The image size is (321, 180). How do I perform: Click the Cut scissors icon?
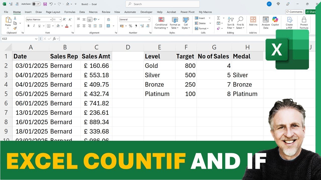(15, 18)
